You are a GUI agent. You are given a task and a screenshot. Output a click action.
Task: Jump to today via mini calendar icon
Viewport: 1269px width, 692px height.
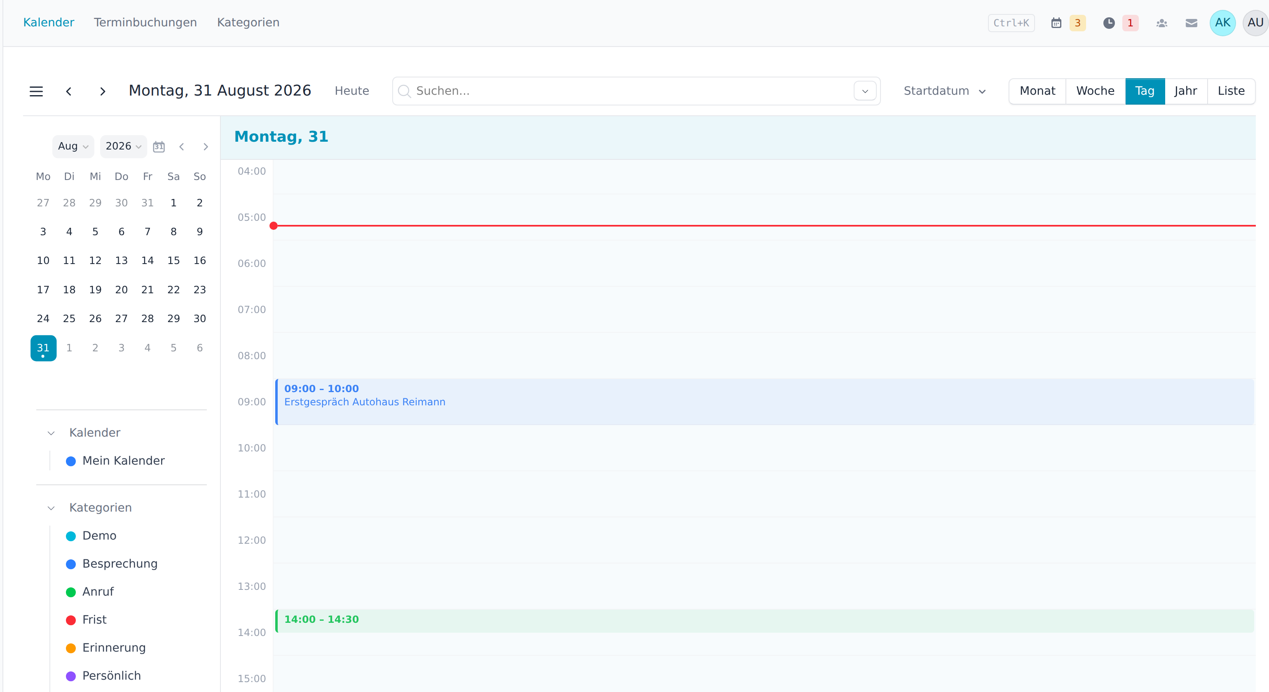(x=159, y=147)
